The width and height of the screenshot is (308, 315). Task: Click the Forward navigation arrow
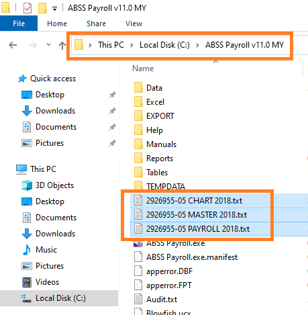click(x=33, y=45)
